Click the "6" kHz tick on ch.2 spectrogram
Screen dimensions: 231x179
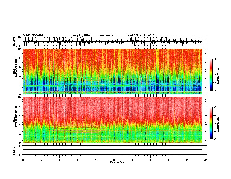(x=20, y=116)
